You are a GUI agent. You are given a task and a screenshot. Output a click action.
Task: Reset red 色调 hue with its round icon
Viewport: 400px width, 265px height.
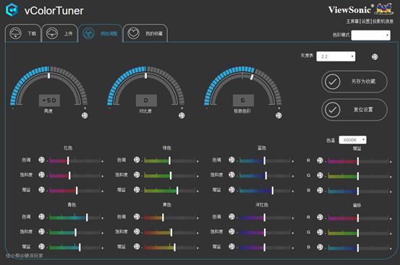(41, 160)
